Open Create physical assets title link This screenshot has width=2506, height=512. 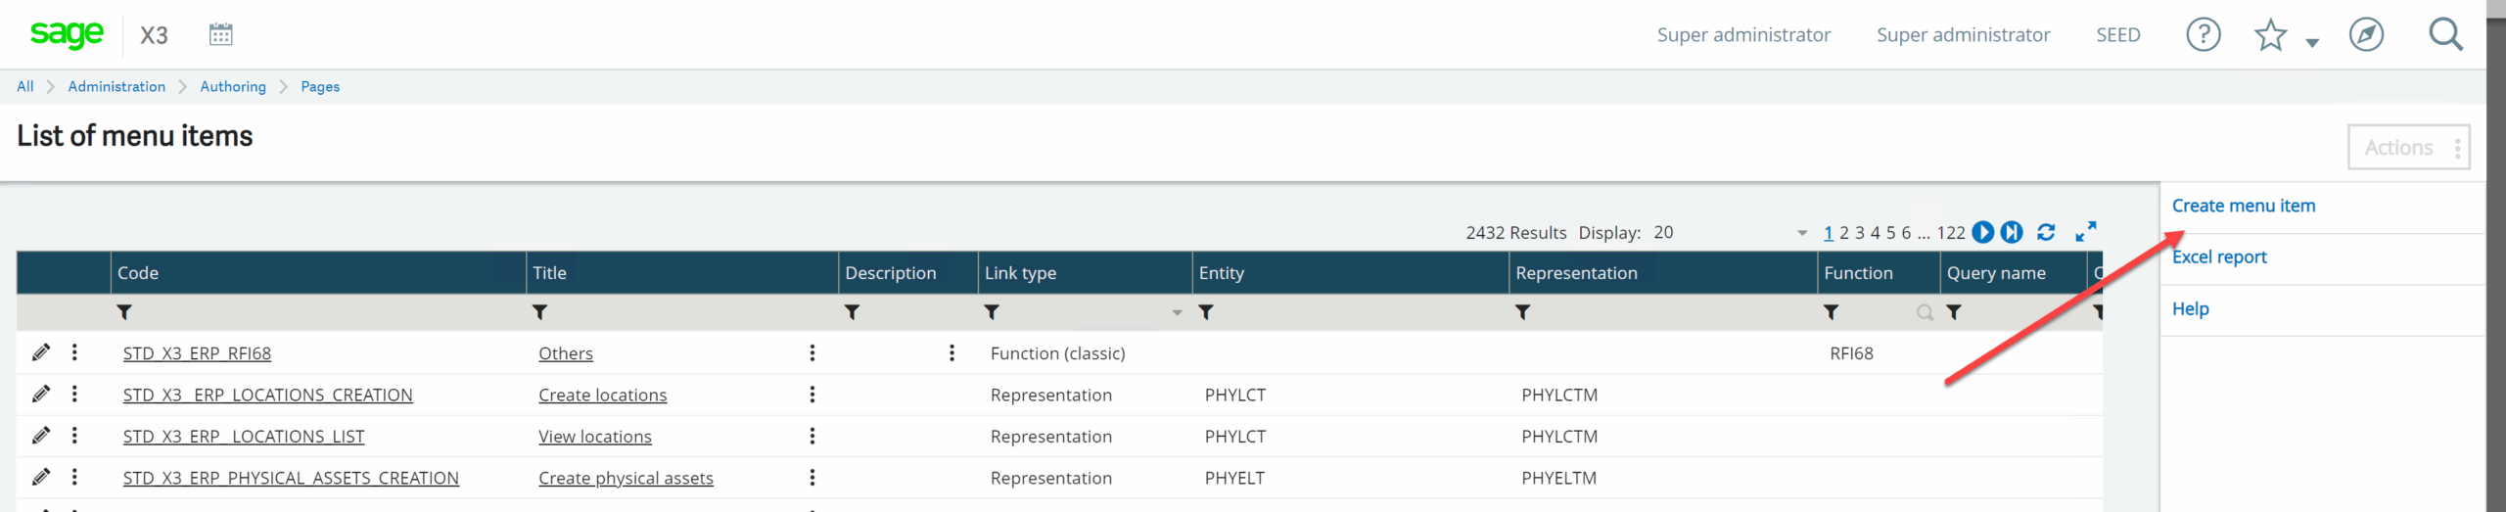[626, 478]
